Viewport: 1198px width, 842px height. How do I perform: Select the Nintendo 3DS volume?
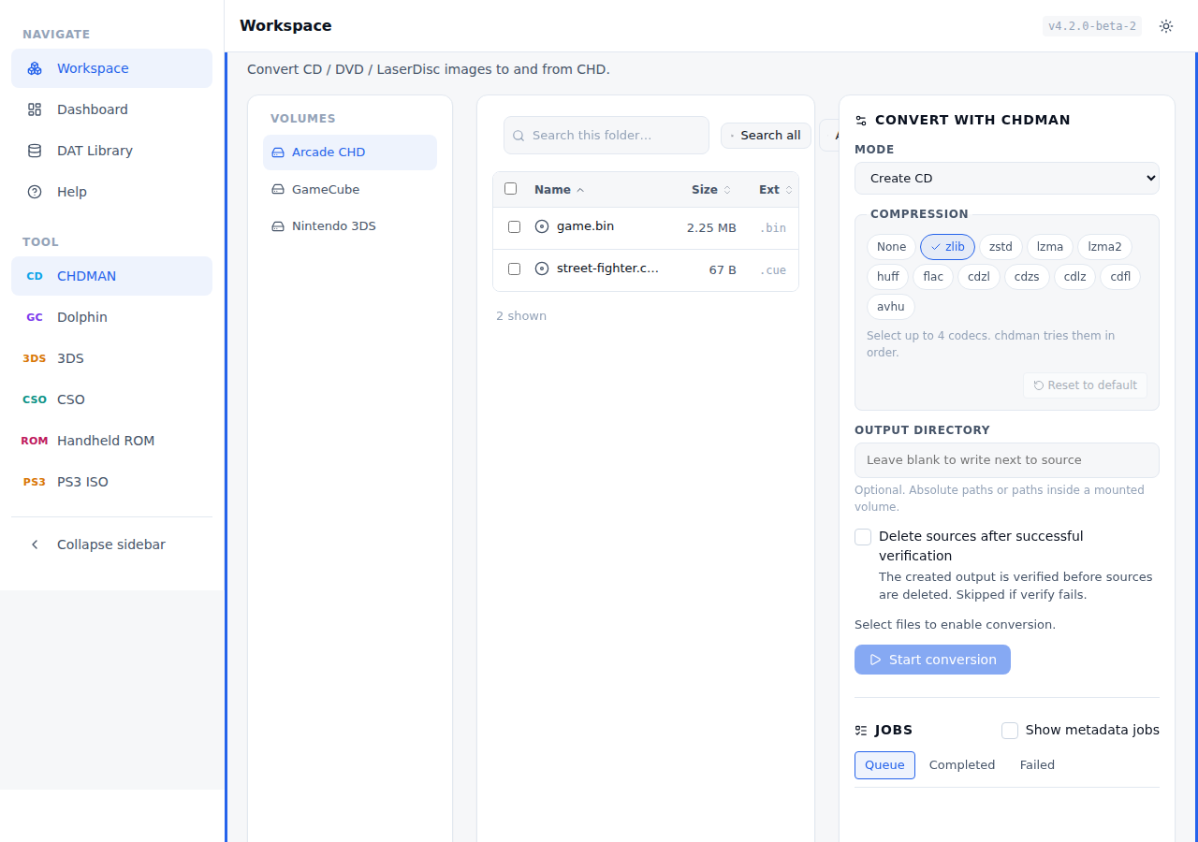(x=350, y=225)
